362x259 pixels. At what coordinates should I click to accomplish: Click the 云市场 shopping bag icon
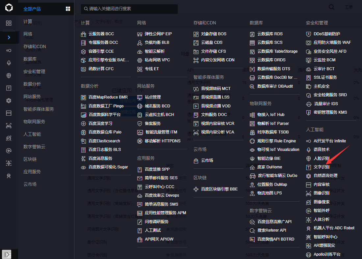pyautogui.click(x=196, y=161)
